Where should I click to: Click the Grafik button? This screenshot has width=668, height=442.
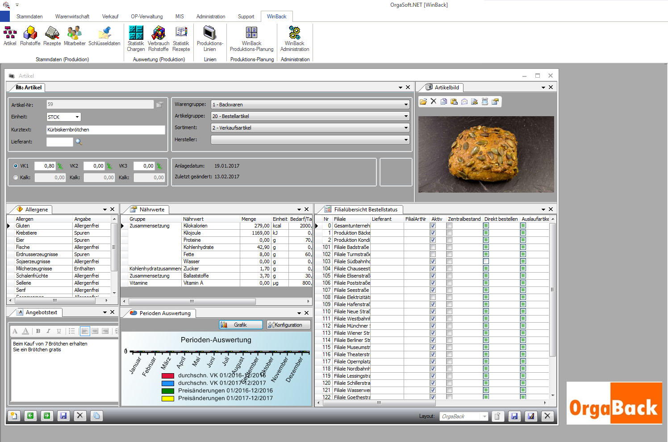pyautogui.click(x=241, y=325)
